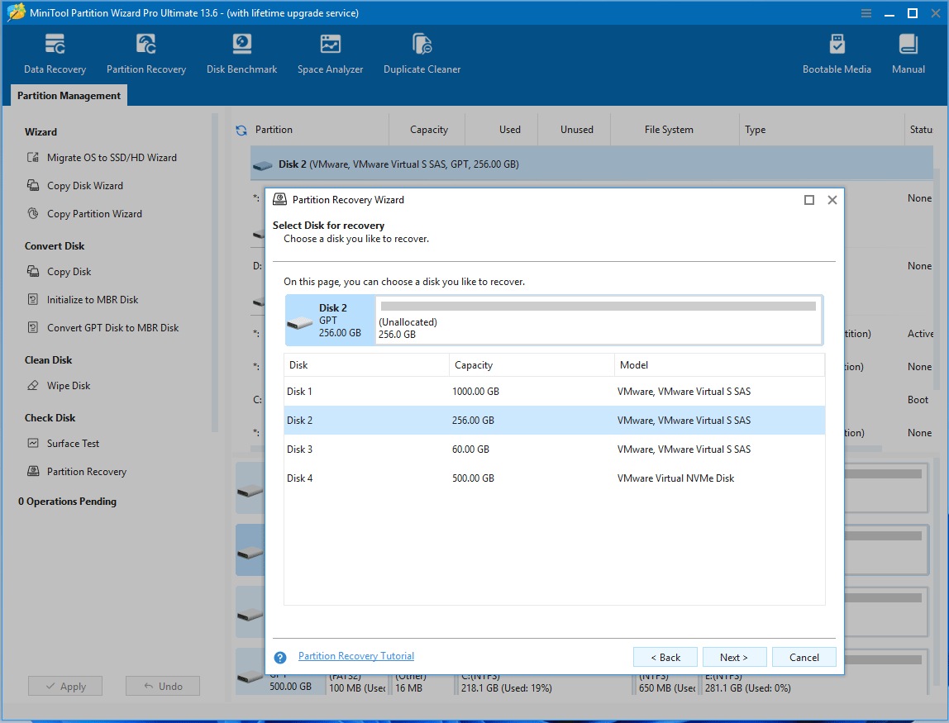Viewport: 949px width, 723px height.
Task: Choose Convert GPT Disk to MBR Disk
Action: [103, 327]
